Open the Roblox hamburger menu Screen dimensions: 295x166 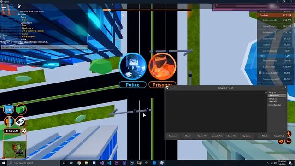pyautogui.click(x=4, y=6)
